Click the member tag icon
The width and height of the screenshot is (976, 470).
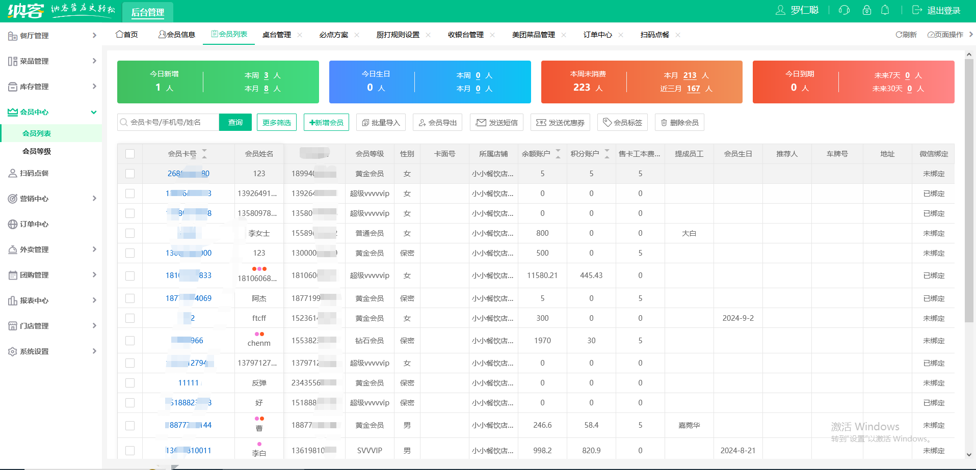click(607, 123)
